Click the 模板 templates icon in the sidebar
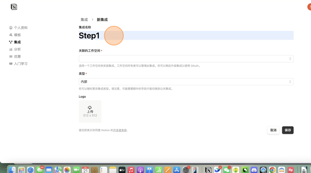This screenshot has height=173, width=311. click(x=11, y=35)
